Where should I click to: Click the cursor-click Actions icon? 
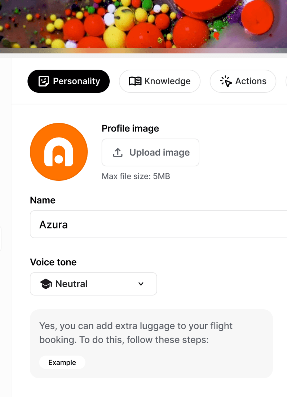point(226,82)
